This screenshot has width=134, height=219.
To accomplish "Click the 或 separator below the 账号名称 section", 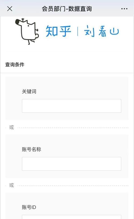I will click(12, 185).
